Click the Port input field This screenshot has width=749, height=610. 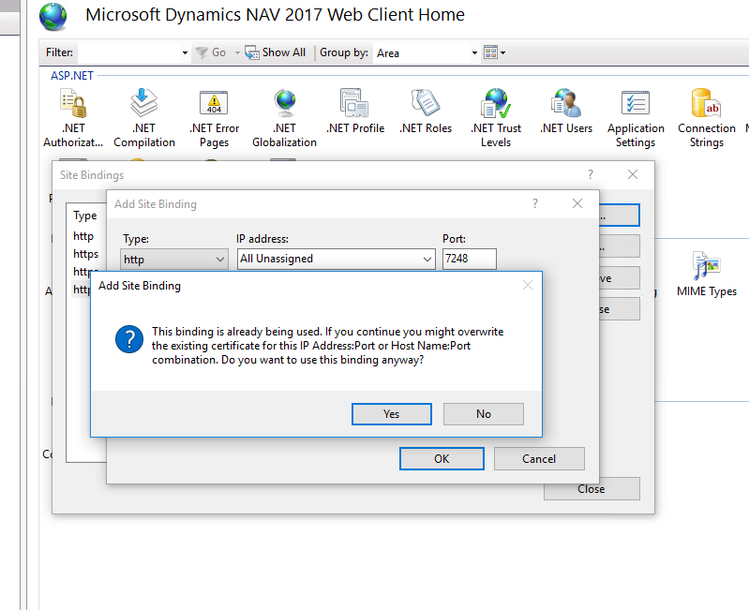(469, 259)
